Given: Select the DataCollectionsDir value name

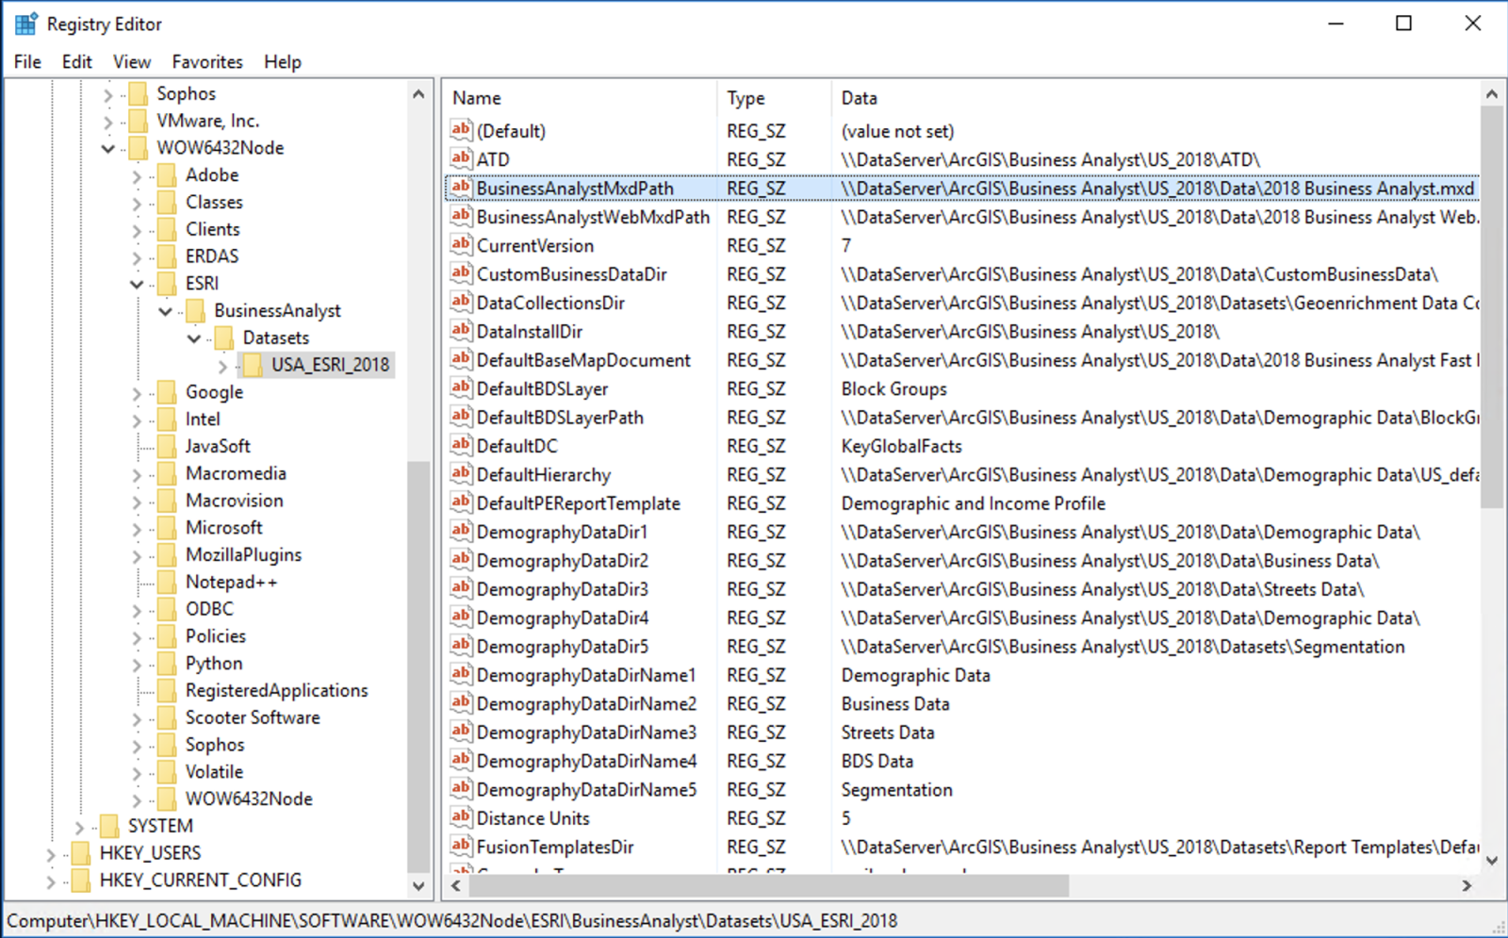Looking at the screenshot, I should click(x=550, y=303).
